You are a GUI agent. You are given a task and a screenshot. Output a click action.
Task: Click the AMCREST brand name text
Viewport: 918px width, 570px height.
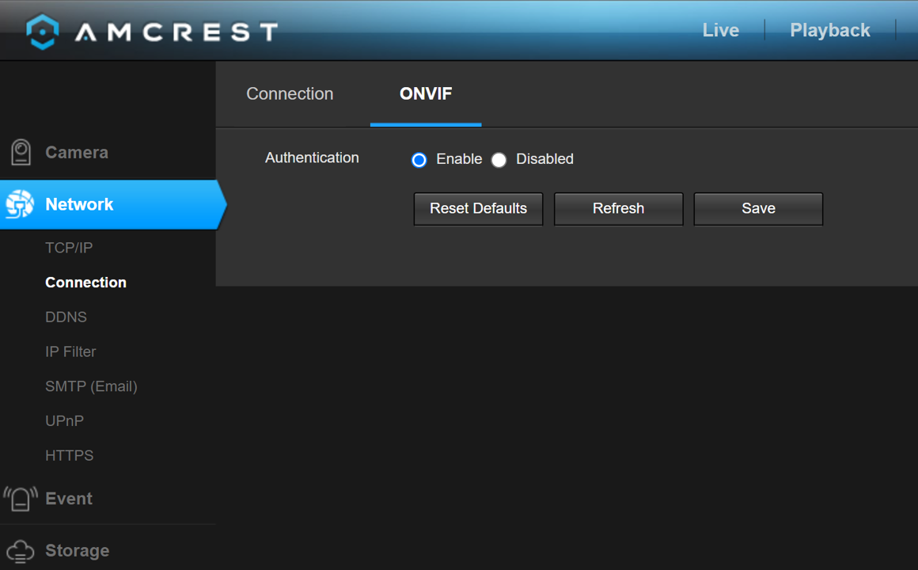point(176,32)
